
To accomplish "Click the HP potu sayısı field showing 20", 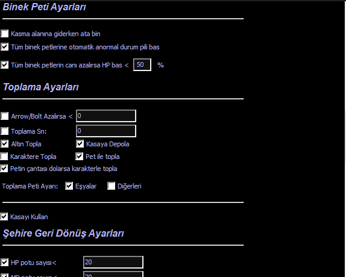I will (x=113, y=262).
